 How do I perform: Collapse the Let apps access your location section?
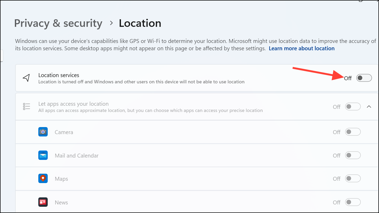tap(369, 106)
